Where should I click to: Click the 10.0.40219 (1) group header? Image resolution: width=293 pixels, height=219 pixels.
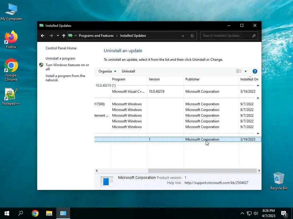coord(106,86)
